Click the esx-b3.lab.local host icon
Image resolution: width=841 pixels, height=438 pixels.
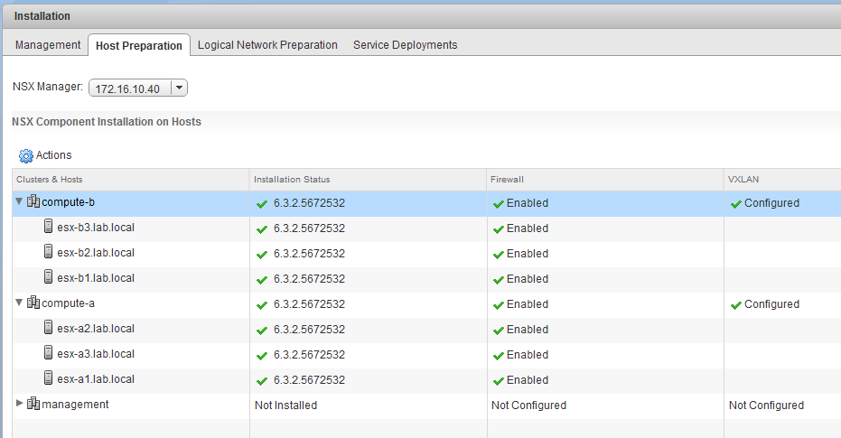pos(49,228)
